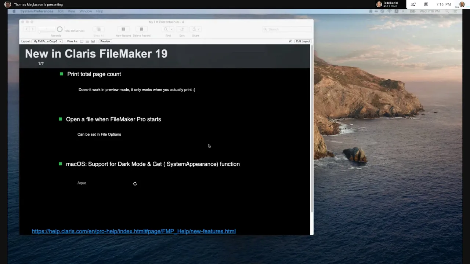The height and width of the screenshot is (264, 470).
Task: Open the Edit menu
Action: point(61,11)
